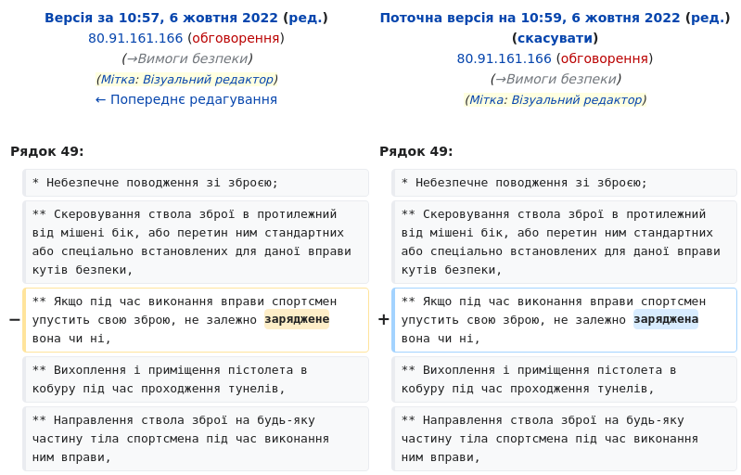Click the minus marker of deleted line
This screenshot has width=741, height=475.
tap(15, 320)
